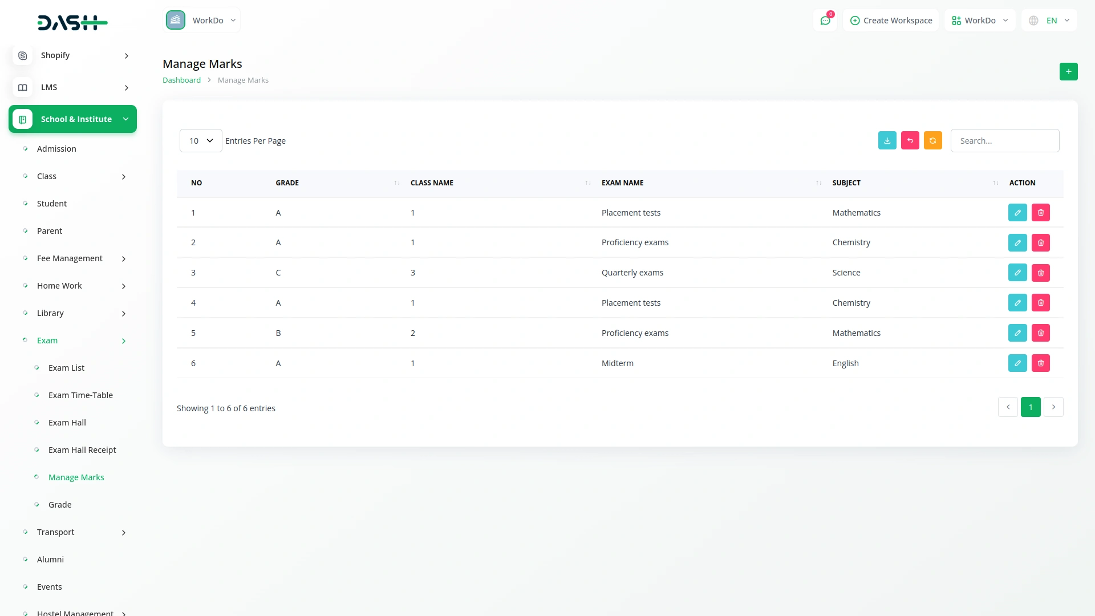Edit the Quarterly exams marks row
This screenshot has width=1095, height=616.
1017,273
